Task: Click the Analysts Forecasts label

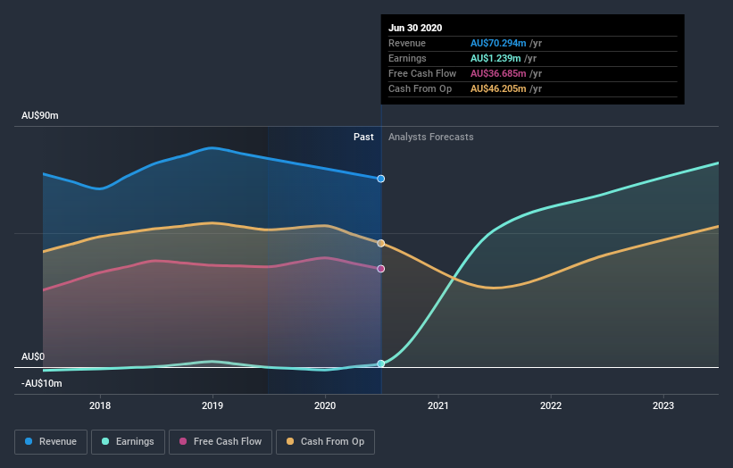Action: 431,137
